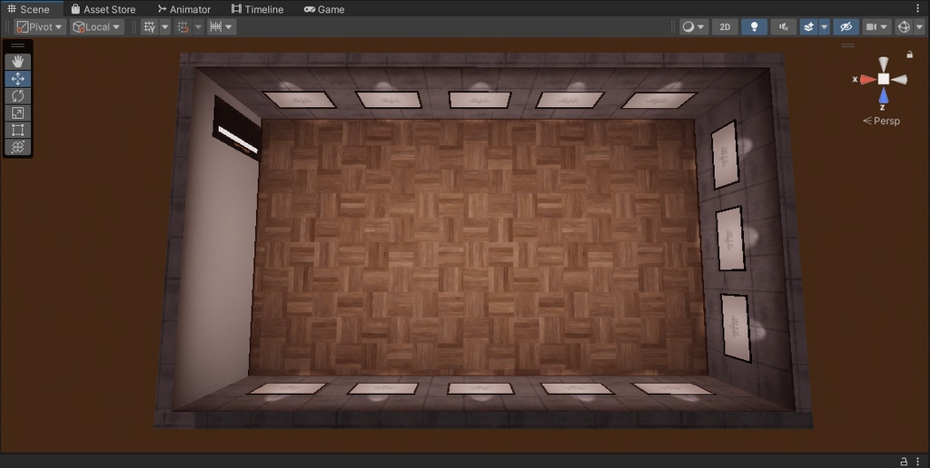Click the orientation overlay drag handle
Image resolution: width=930 pixels, height=468 pixels.
click(848, 45)
